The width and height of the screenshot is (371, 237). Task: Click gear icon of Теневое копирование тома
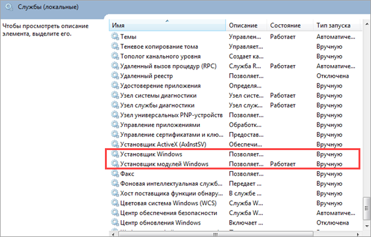pyautogui.click(x=115, y=46)
